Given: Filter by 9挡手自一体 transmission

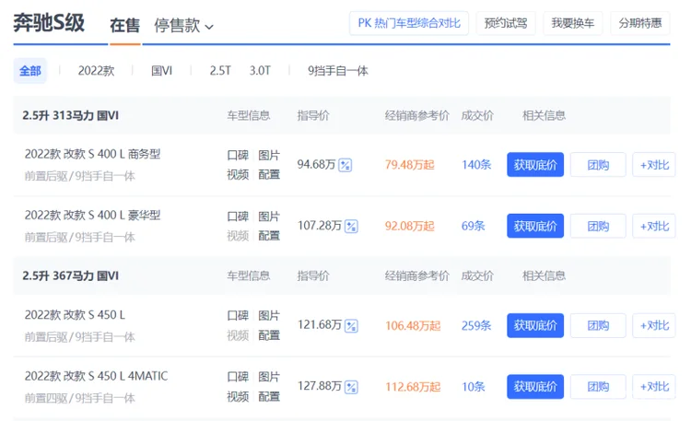Looking at the screenshot, I should [x=337, y=71].
